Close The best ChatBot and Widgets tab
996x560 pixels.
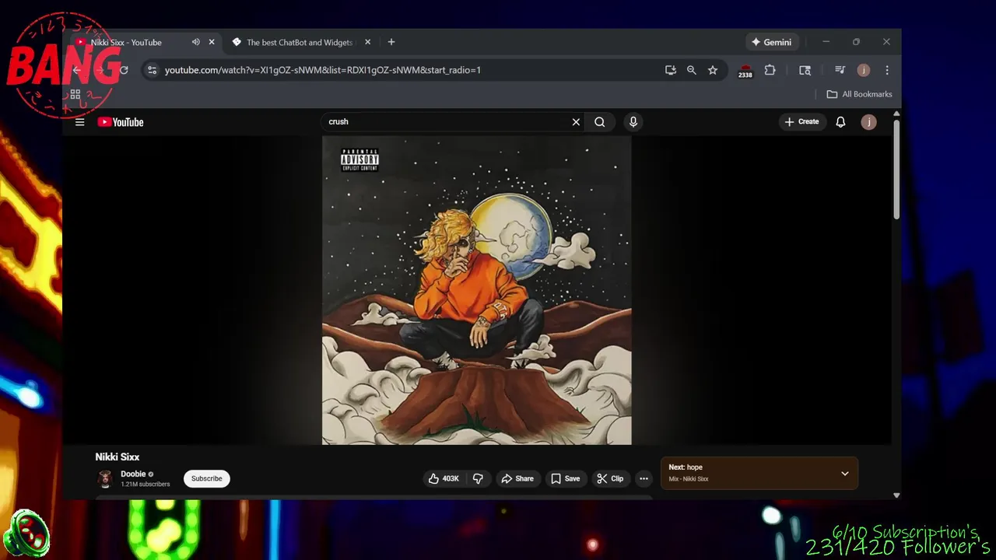point(368,42)
